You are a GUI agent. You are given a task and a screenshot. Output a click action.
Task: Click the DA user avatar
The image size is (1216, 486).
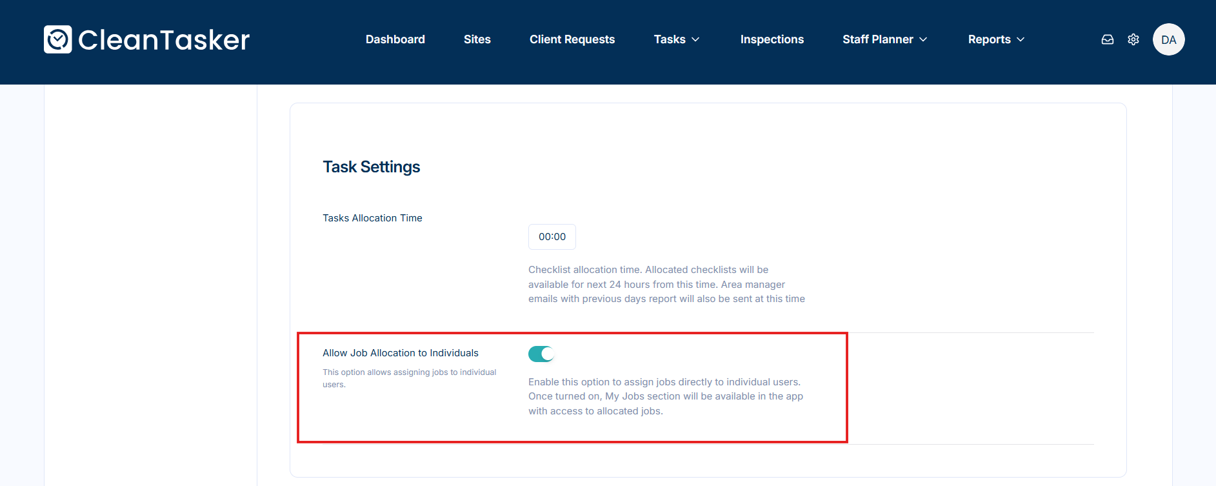coord(1168,39)
